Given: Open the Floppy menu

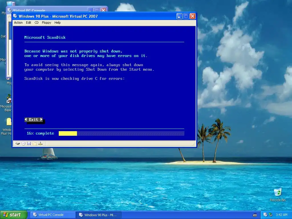Looking at the screenshot, I should click(46, 23).
